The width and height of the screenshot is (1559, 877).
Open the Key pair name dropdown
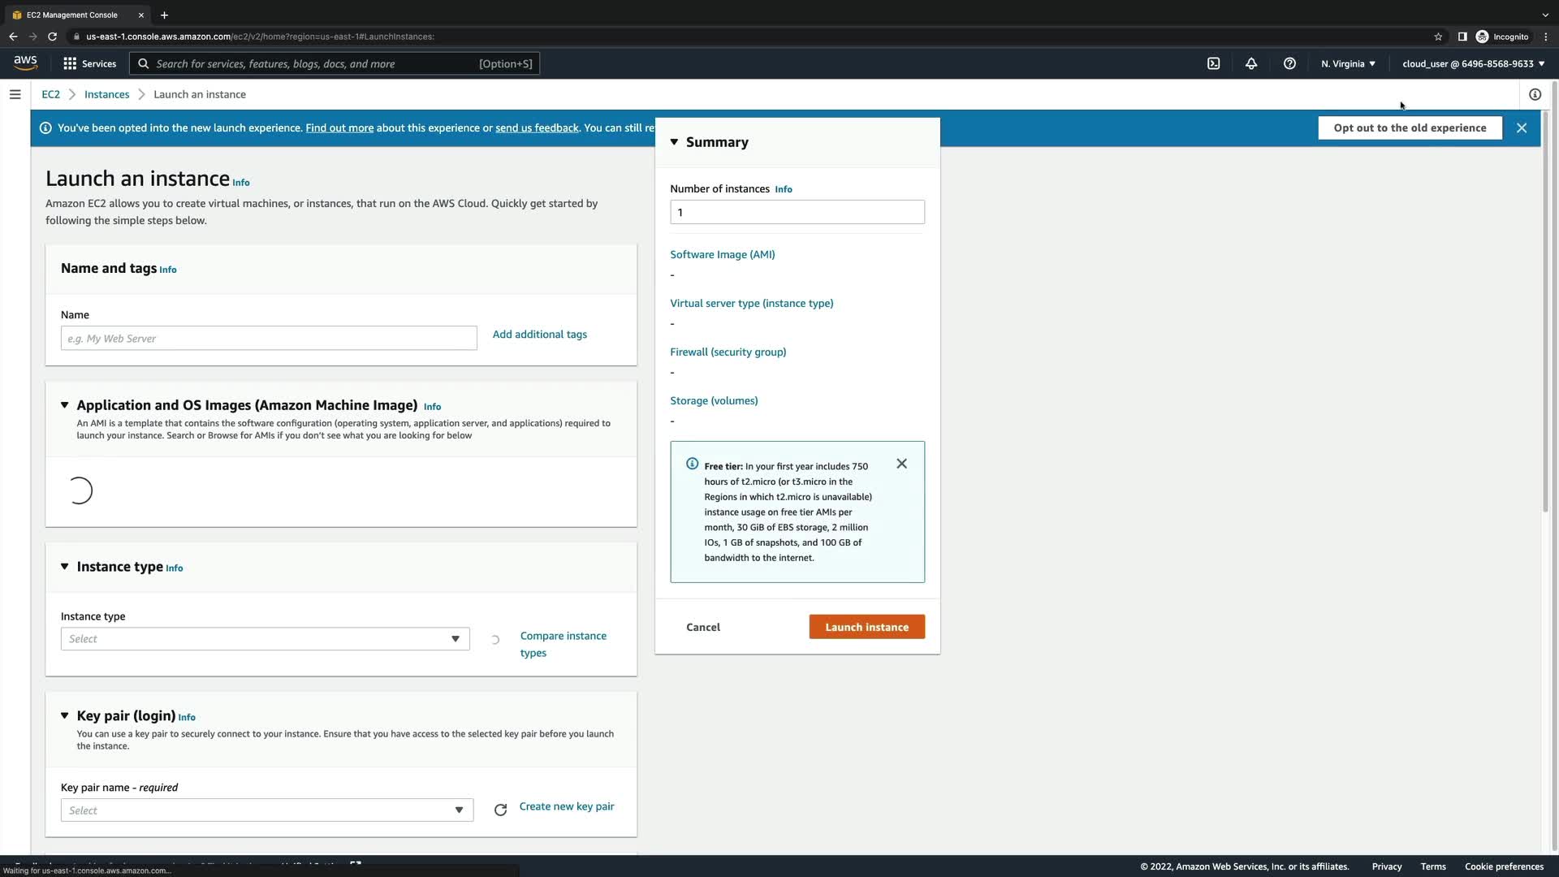coord(266,810)
